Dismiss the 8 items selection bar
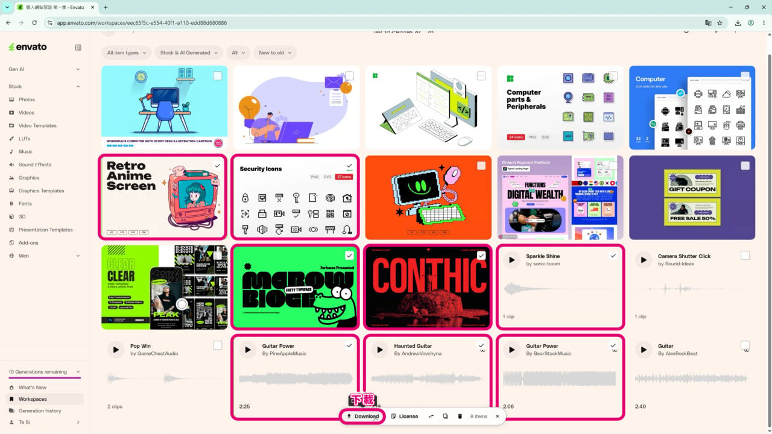Image resolution: width=772 pixels, height=434 pixels. coord(498,417)
